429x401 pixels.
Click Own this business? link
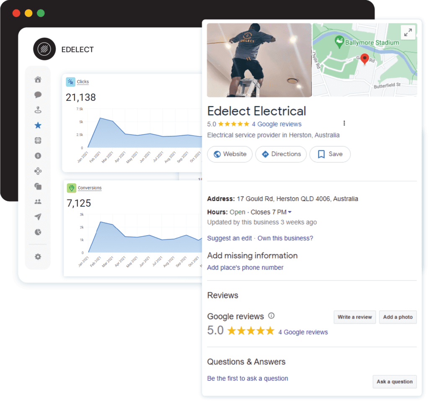click(285, 238)
